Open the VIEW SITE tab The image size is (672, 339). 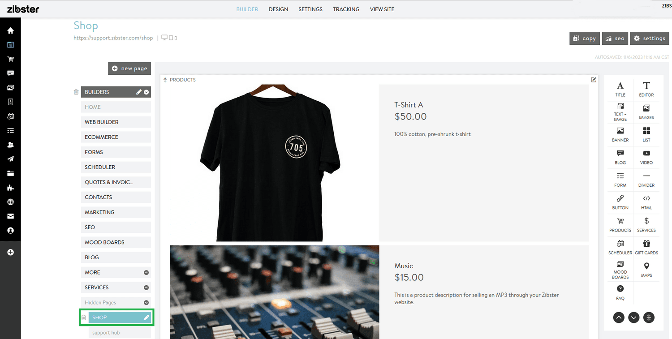point(382,9)
